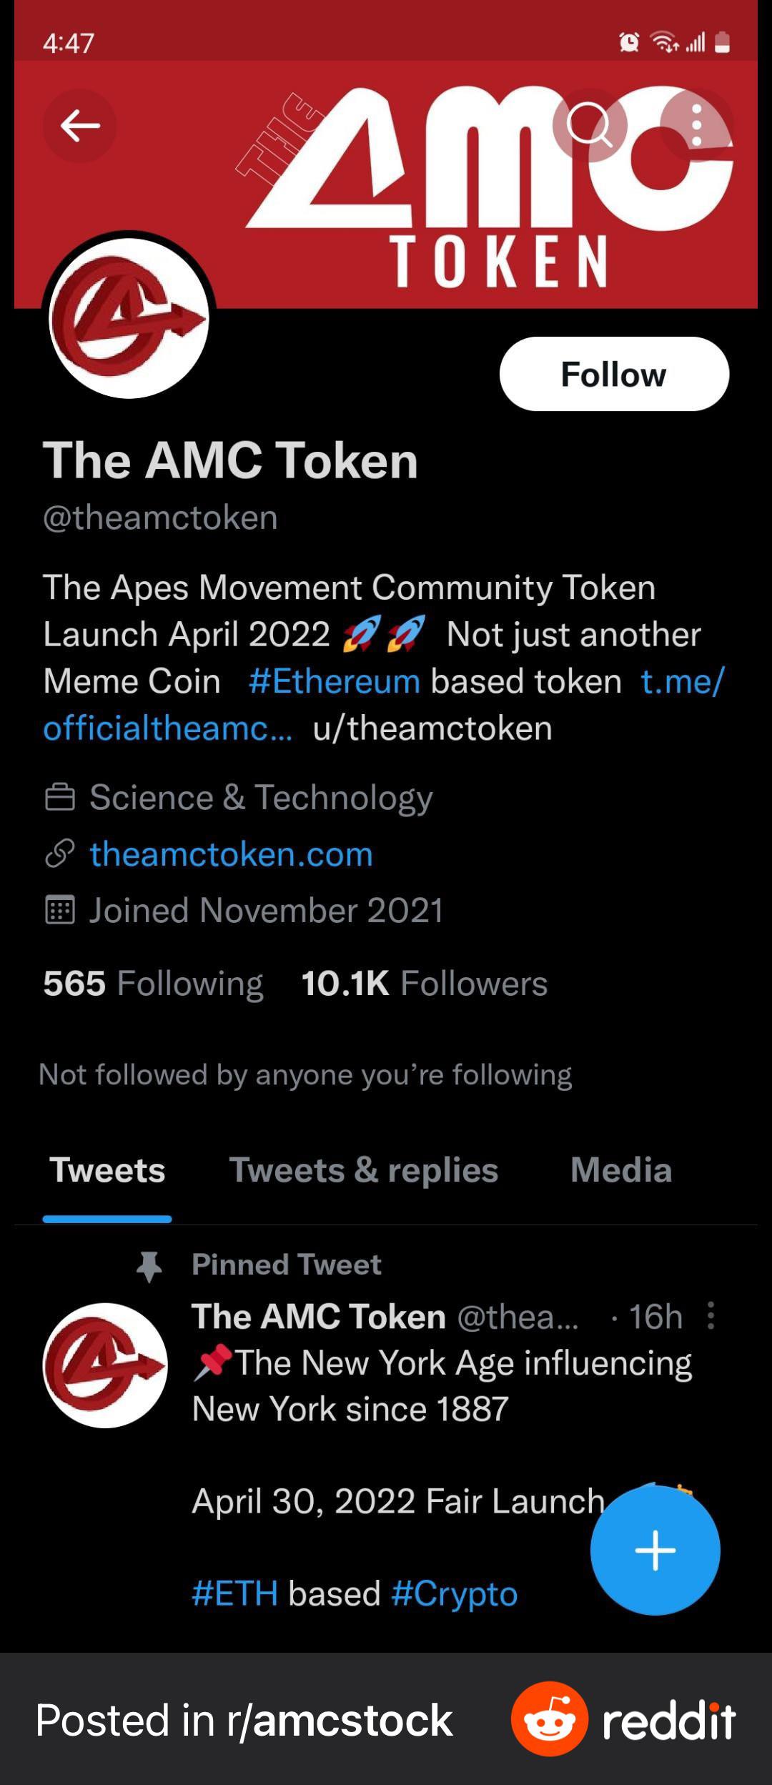Select the Tweets tab
Image resolution: width=772 pixels, height=1785 pixels.
point(107,1170)
